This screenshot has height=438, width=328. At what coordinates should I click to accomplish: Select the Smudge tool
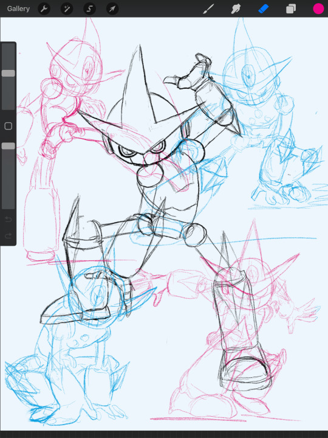point(236,9)
